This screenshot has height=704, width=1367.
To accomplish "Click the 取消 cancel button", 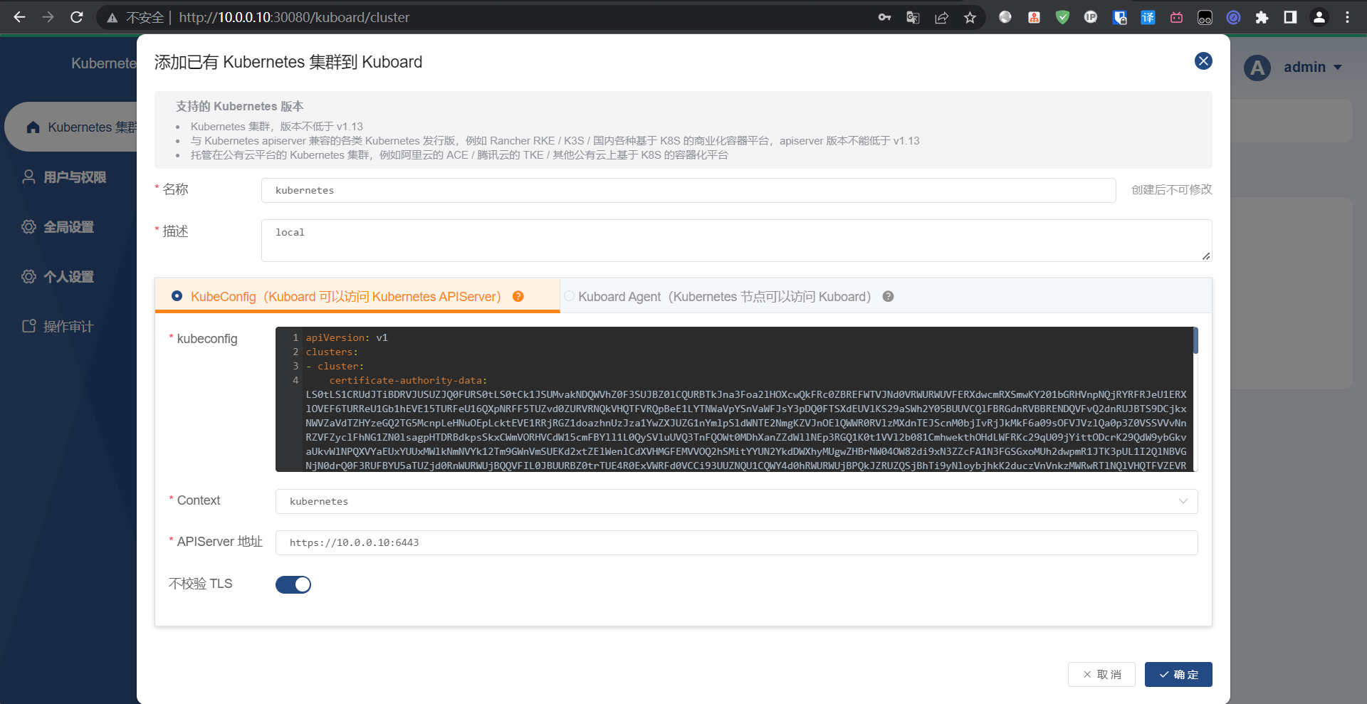I will (1102, 674).
